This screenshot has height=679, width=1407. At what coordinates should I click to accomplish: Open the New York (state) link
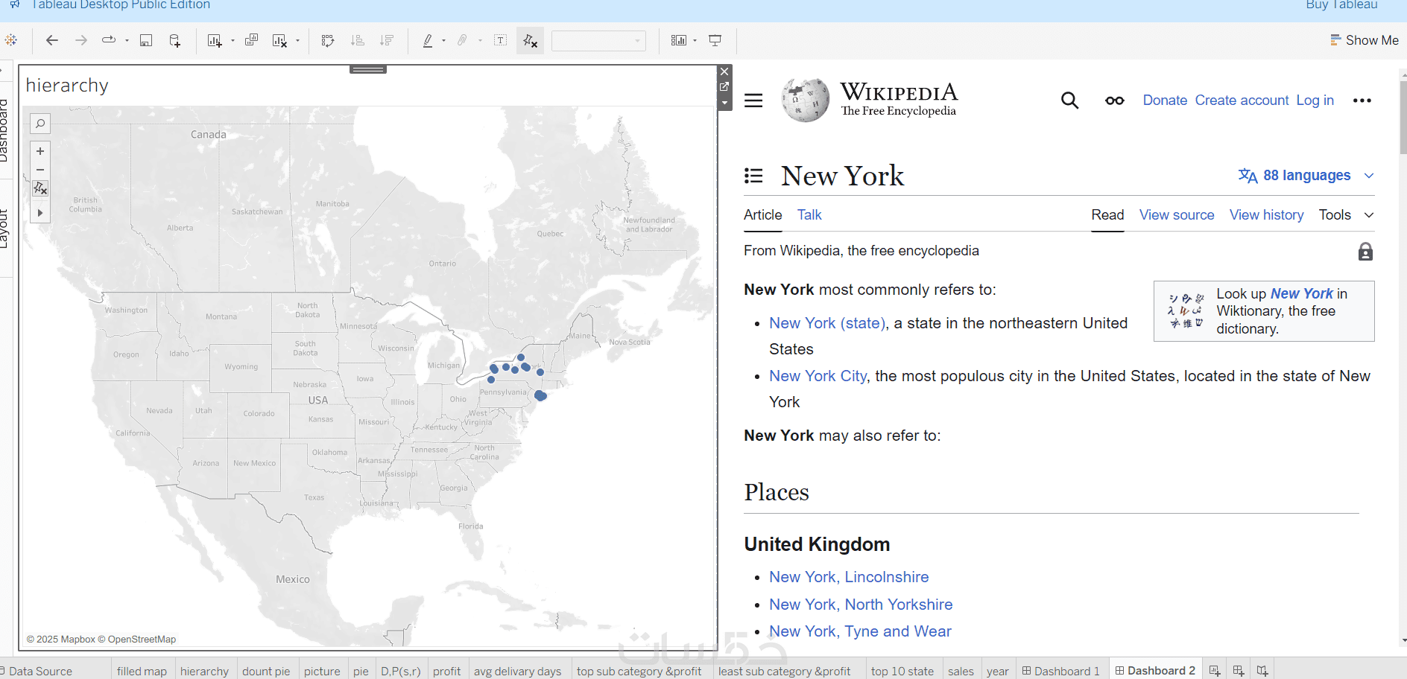tap(827, 323)
